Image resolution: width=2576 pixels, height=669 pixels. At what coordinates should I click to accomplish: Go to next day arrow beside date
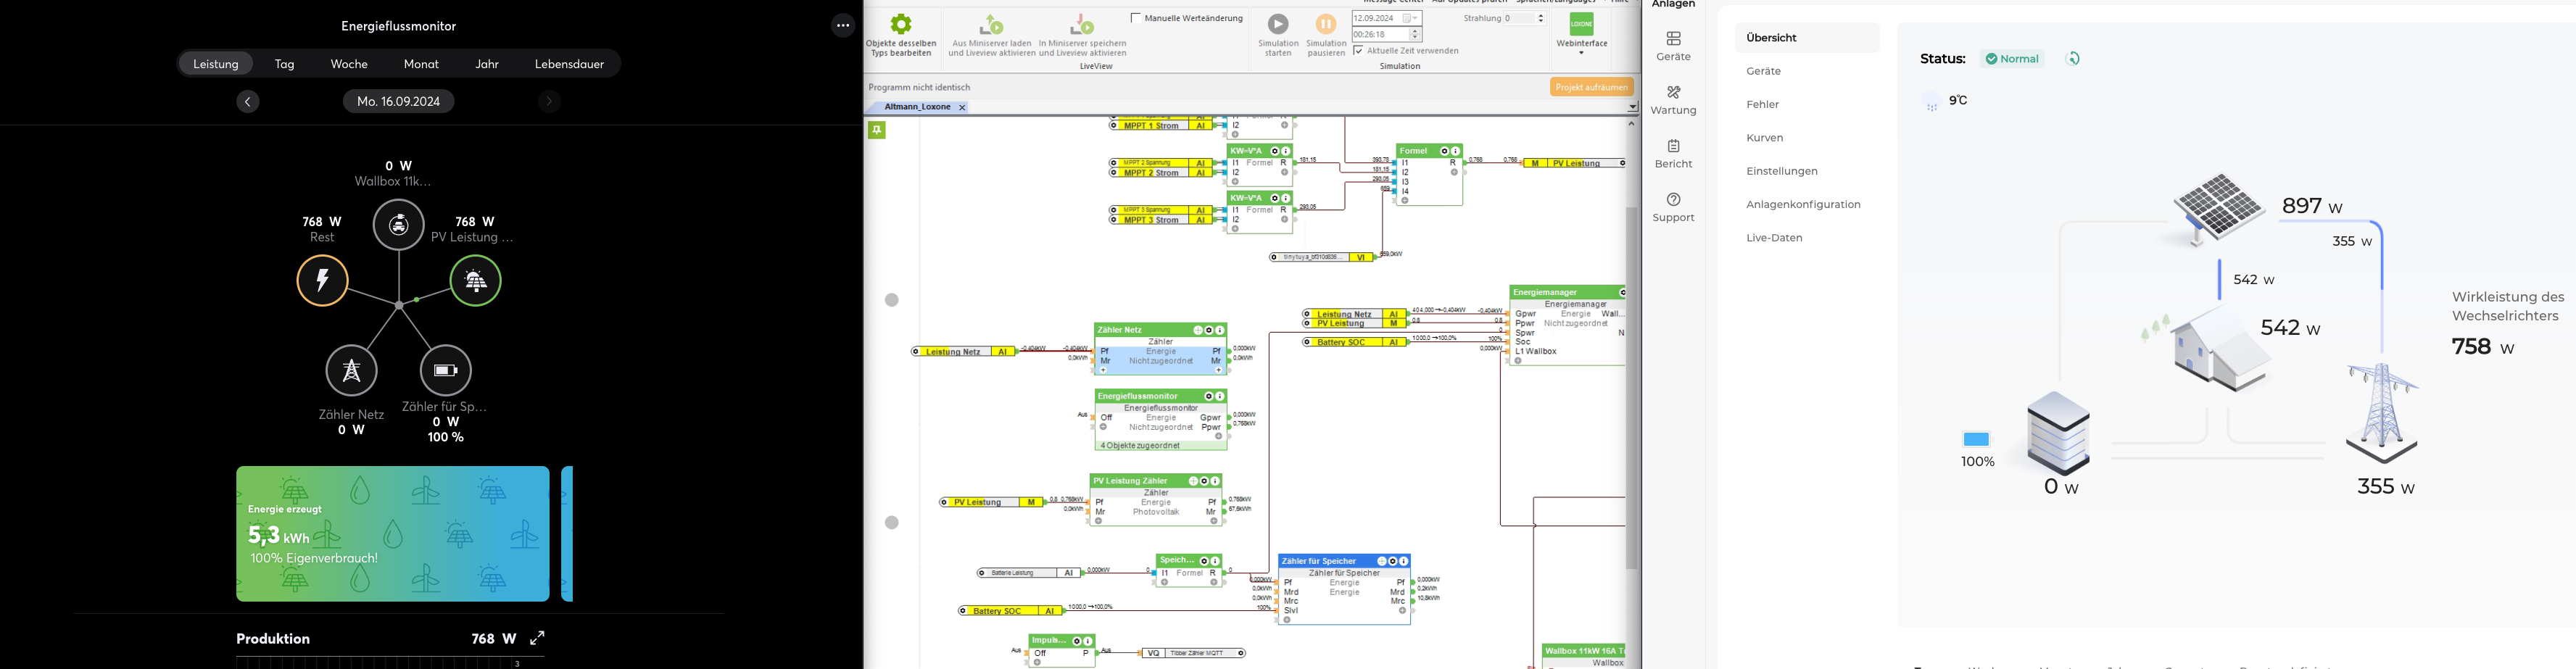coord(549,102)
